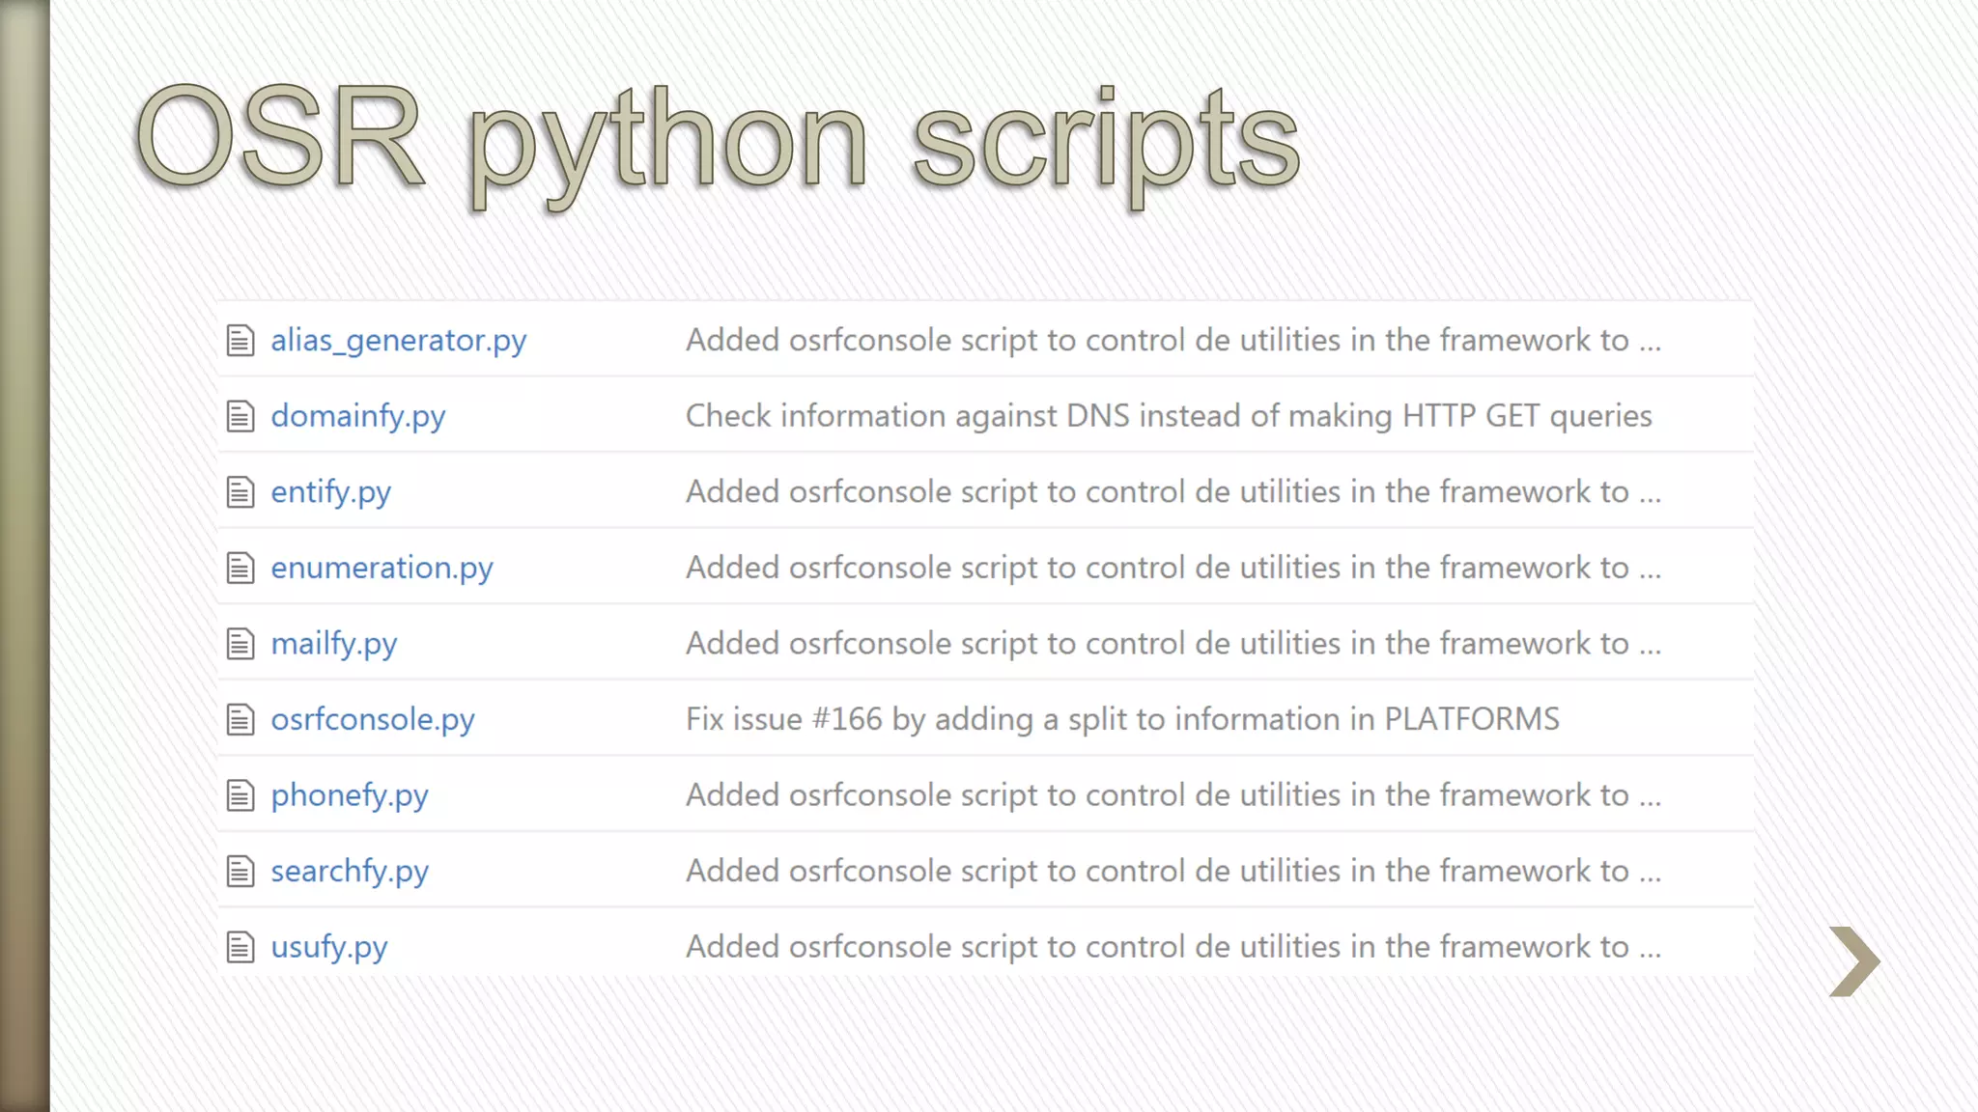The height and width of the screenshot is (1112, 1978).
Task: Click the file icon beside osrfconsole.py
Action: [240, 719]
